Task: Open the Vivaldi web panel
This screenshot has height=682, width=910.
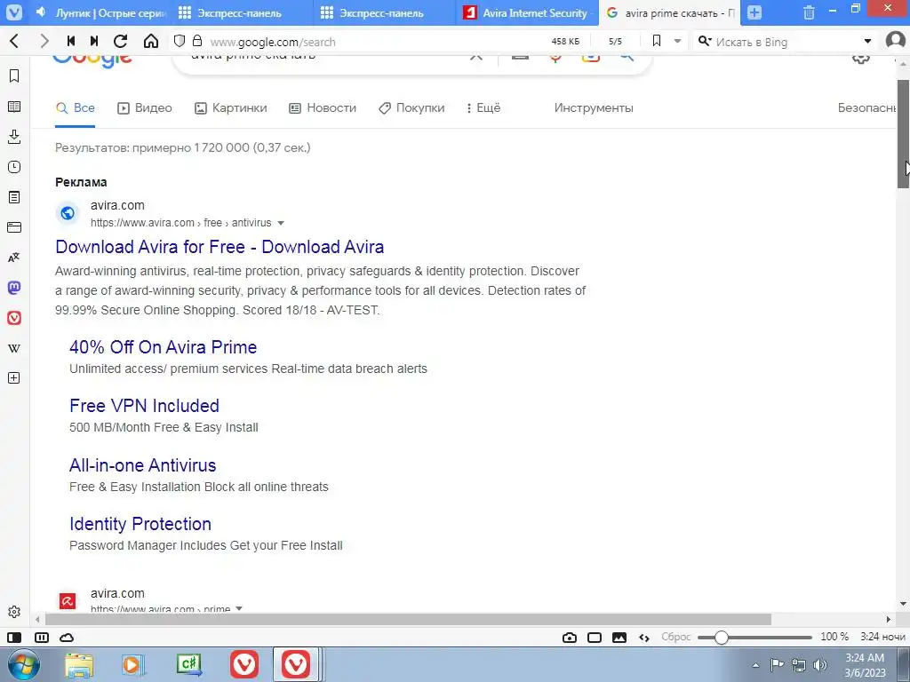Action: 14,318
